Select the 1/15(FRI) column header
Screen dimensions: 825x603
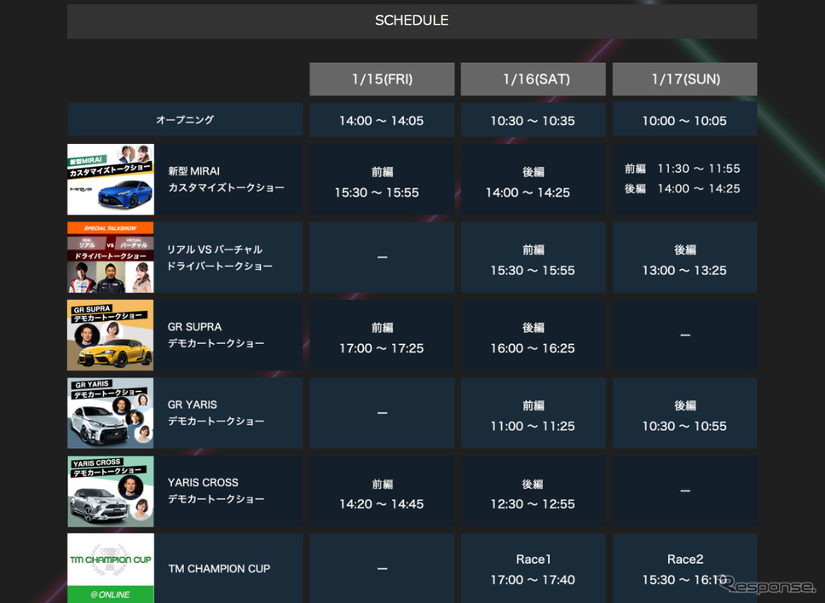[x=382, y=79]
